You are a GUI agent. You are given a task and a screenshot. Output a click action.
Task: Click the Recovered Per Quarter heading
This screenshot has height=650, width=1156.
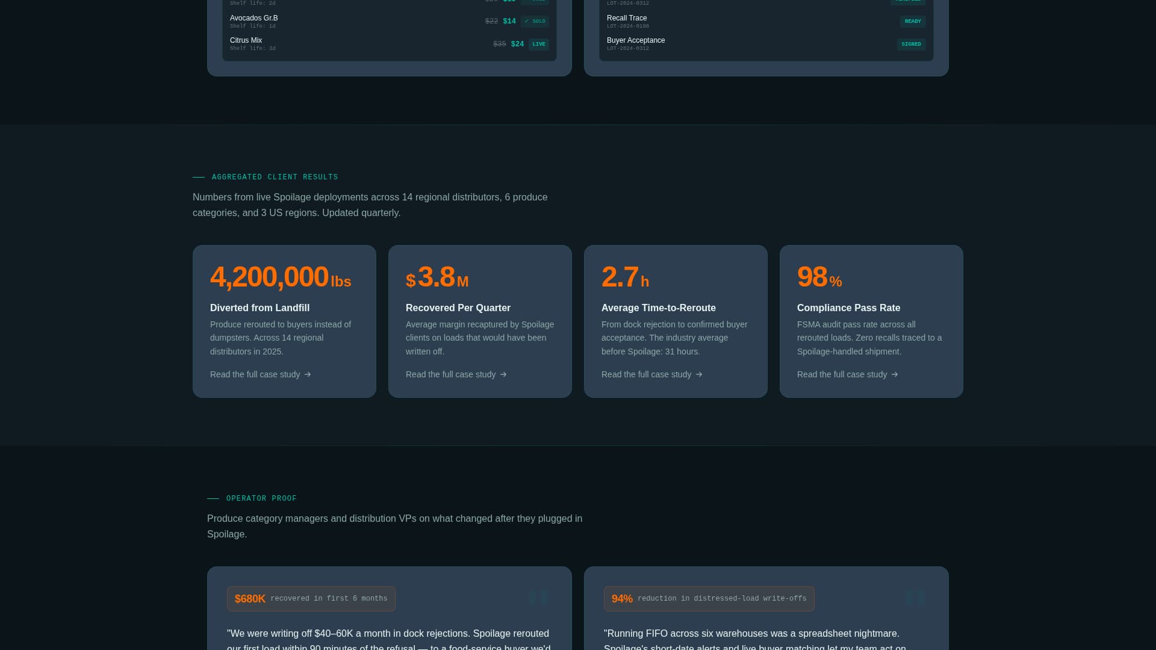tap(458, 308)
